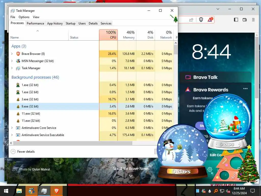Click the water drop tray icon
The height and width of the screenshot is (196, 261).
click(210, 191)
